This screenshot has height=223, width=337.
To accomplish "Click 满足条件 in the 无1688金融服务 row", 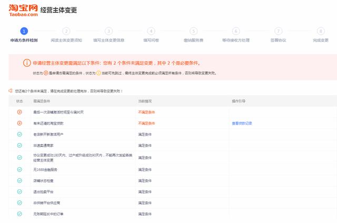I will [x=145, y=169].
